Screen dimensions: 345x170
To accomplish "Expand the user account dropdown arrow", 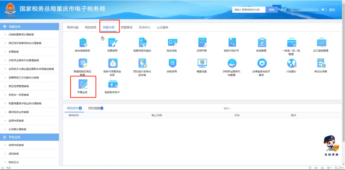I will (x=323, y=10).
